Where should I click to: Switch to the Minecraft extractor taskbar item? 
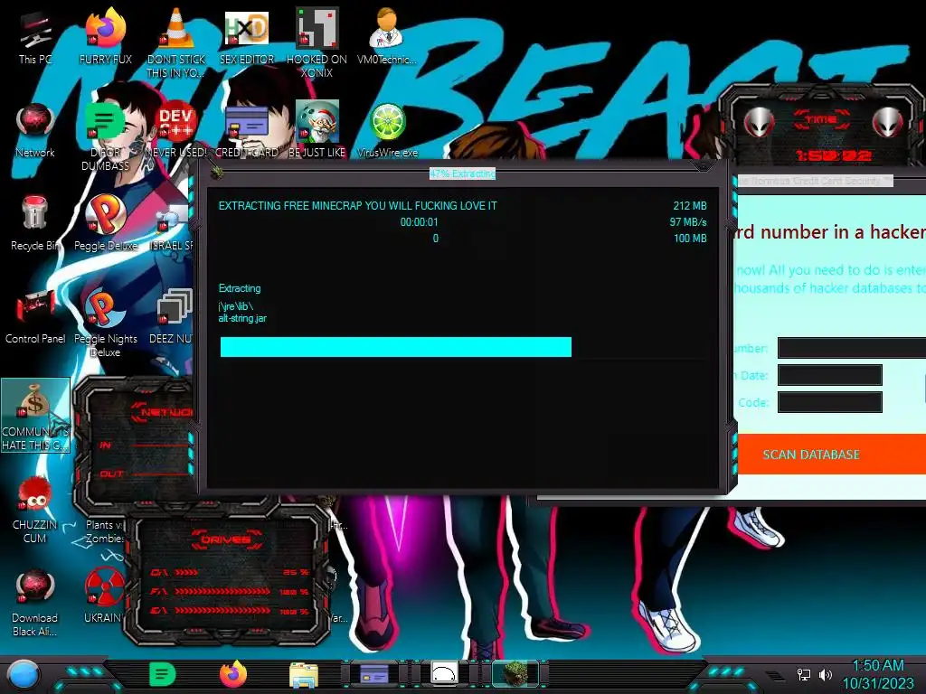[515, 674]
